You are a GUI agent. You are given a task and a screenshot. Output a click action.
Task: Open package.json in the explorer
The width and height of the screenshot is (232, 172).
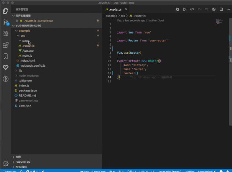[x=28, y=90]
